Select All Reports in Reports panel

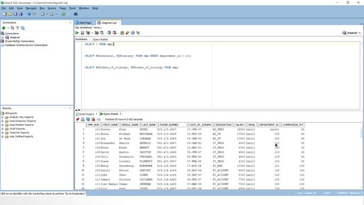pos(11,113)
